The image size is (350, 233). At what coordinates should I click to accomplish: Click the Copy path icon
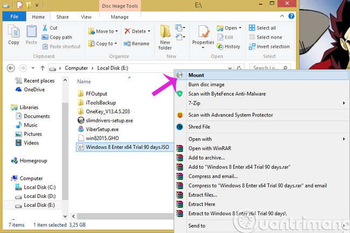tap(45, 37)
